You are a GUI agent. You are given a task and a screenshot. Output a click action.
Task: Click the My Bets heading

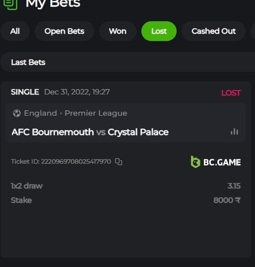tap(53, 3)
